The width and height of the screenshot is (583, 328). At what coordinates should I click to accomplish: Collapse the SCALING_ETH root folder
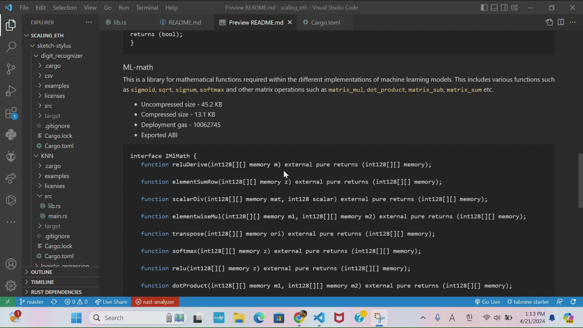[x=47, y=36]
